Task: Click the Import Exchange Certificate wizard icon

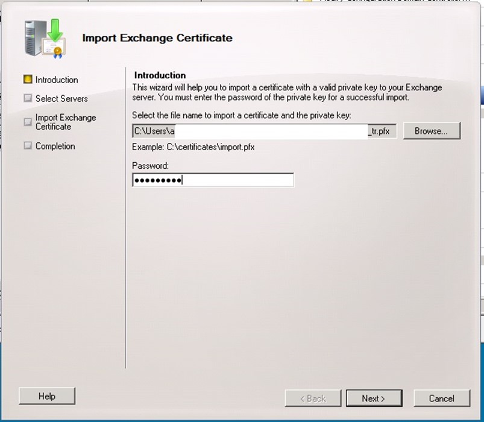Action: pyautogui.click(x=45, y=39)
